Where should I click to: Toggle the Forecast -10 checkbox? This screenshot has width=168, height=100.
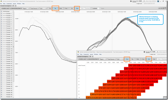click(1, 32)
